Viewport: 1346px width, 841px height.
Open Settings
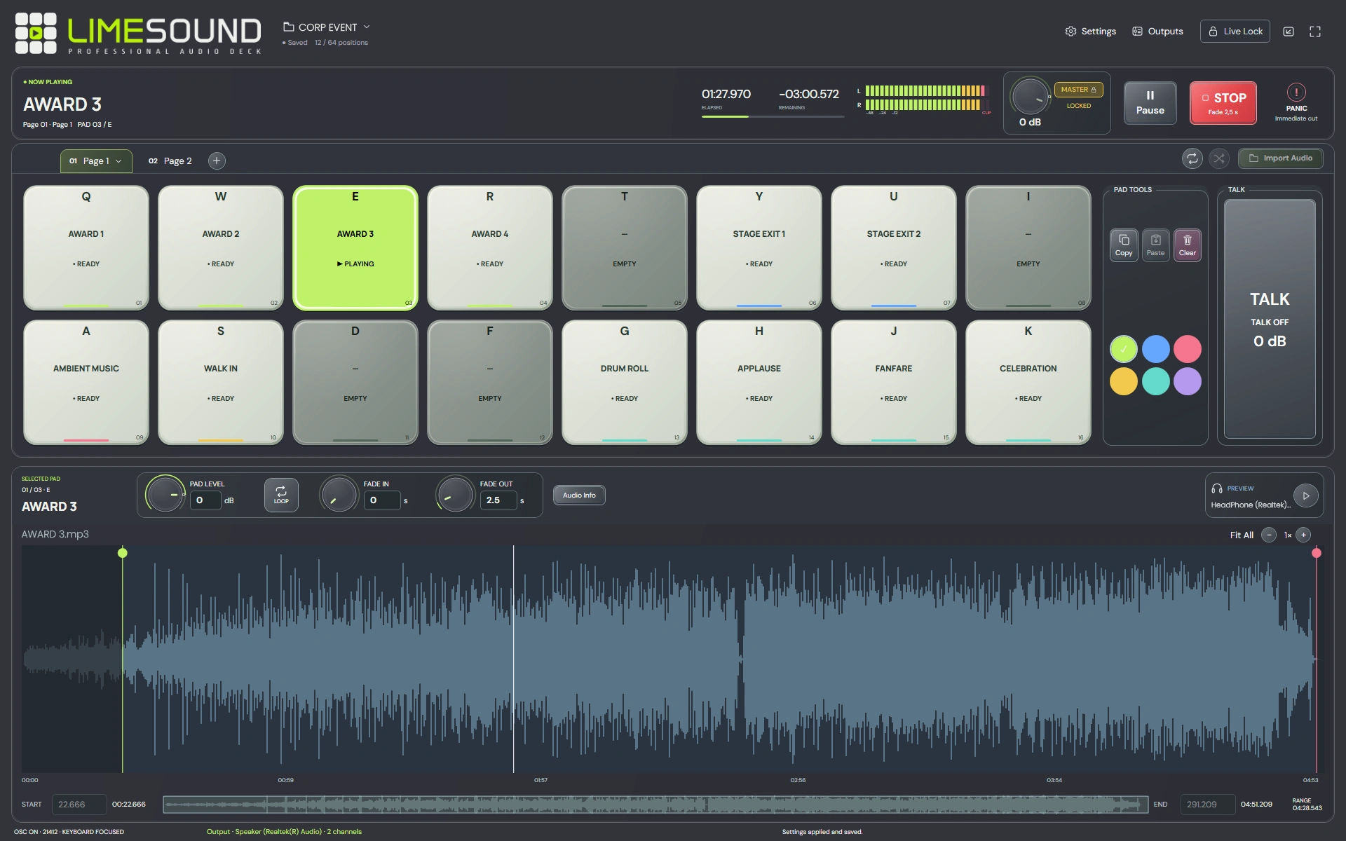(x=1090, y=32)
